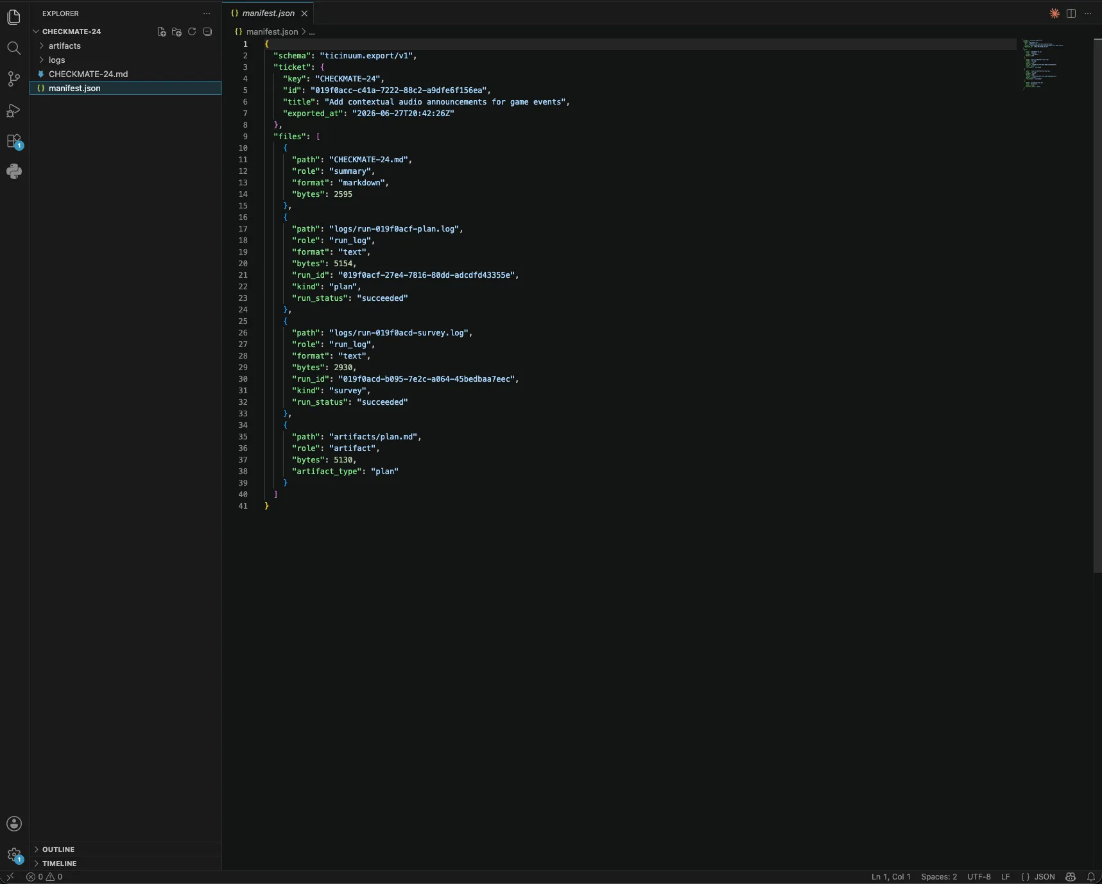This screenshot has height=884, width=1102.
Task: Collapse the CHECKMATE-24 root folder section
Action: (71, 31)
